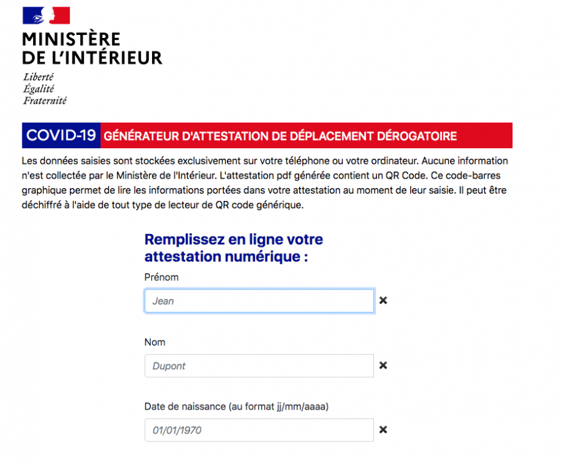This screenshot has width=561, height=462.
Task: Click the 'attestation numérique :' heading line
Action: point(226,257)
